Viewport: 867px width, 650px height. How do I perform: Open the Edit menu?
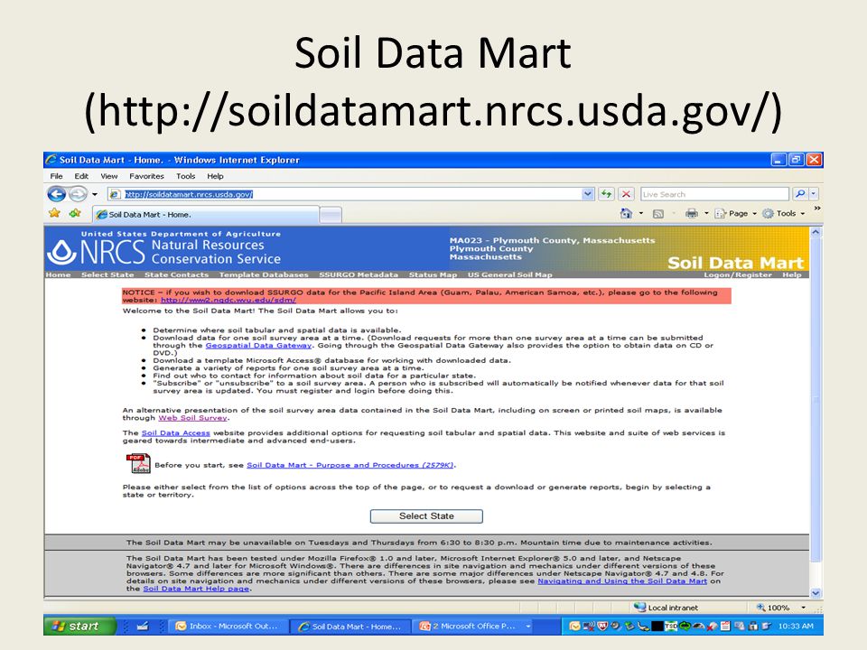point(81,176)
